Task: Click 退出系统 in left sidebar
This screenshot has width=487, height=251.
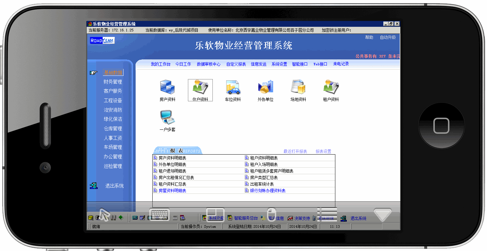Action: pos(114,186)
